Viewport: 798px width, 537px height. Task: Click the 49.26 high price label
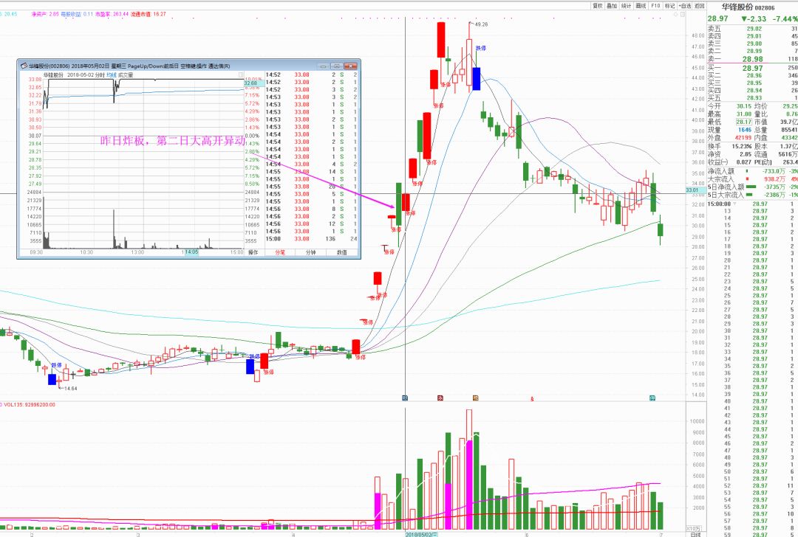coord(481,24)
